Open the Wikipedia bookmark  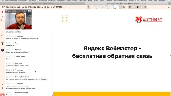tap(162, 1)
